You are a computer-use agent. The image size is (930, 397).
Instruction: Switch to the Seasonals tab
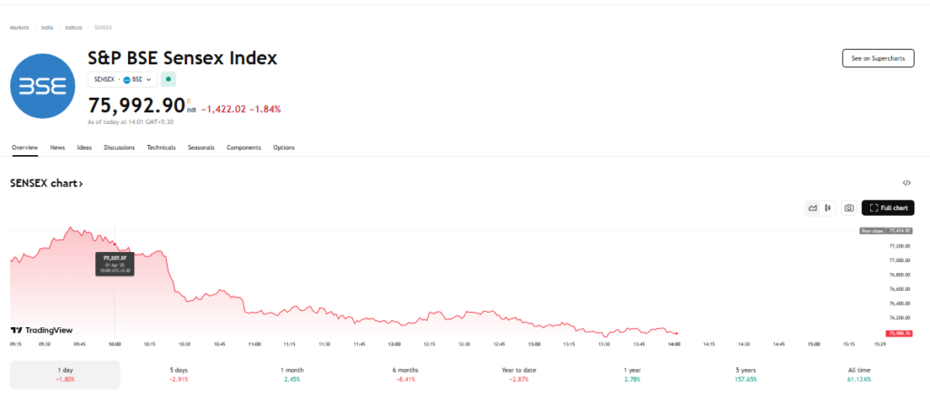tap(201, 148)
